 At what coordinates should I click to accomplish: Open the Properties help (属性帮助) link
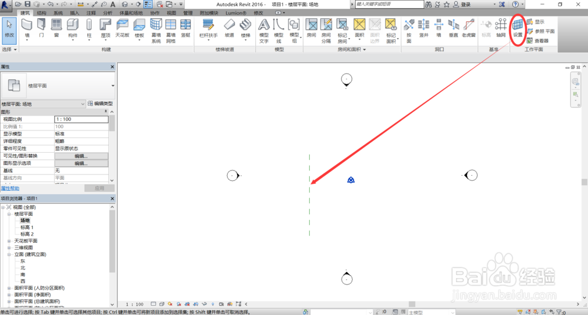pyautogui.click(x=10, y=188)
